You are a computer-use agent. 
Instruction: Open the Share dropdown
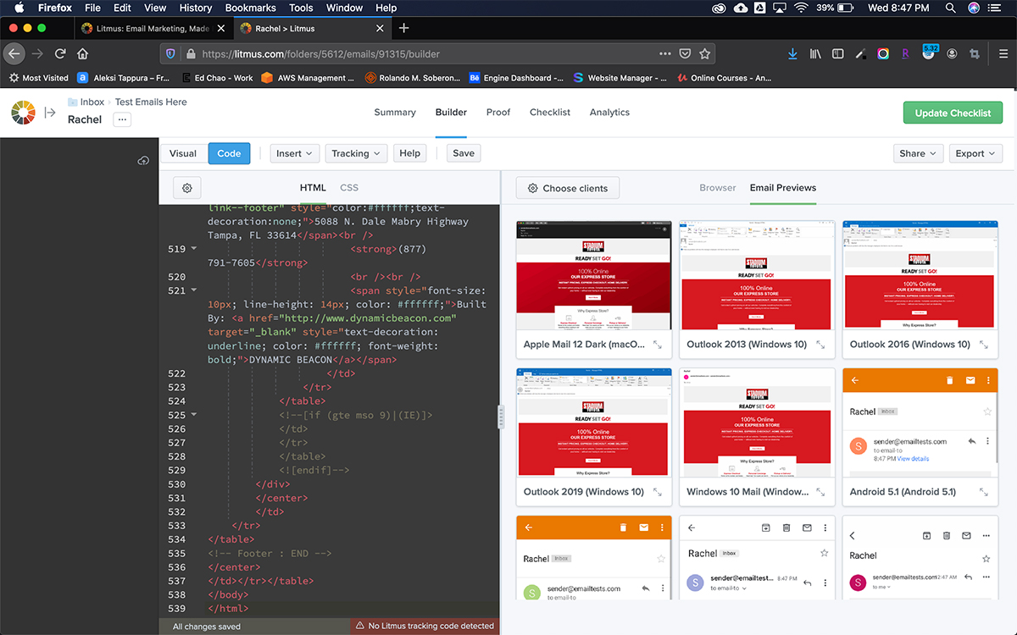(918, 153)
